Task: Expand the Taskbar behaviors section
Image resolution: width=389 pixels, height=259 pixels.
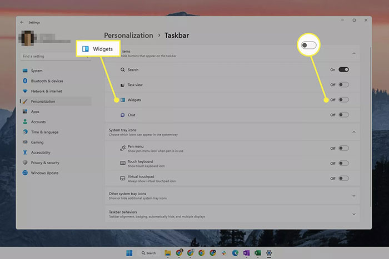Action: tap(354, 214)
